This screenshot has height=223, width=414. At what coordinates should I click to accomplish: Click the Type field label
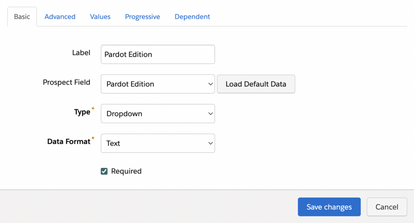click(82, 112)
